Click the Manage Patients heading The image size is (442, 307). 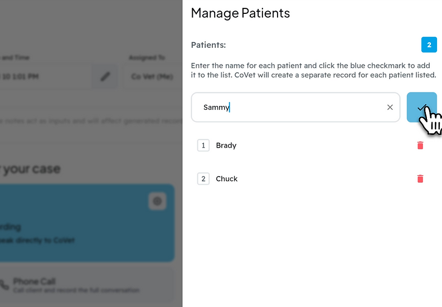(x=240, y=13)
